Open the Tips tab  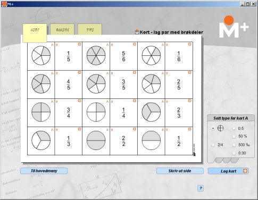90,29
